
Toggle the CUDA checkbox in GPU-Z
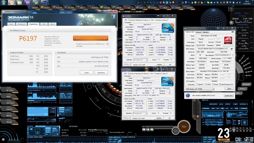pos(205,85)
